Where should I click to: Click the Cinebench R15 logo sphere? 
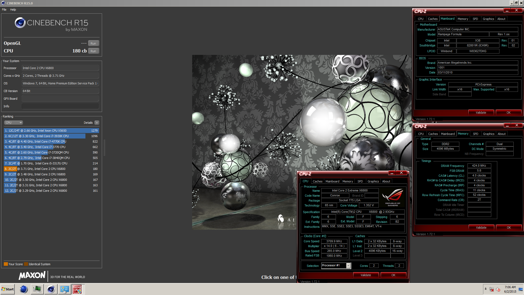[20, 23]
